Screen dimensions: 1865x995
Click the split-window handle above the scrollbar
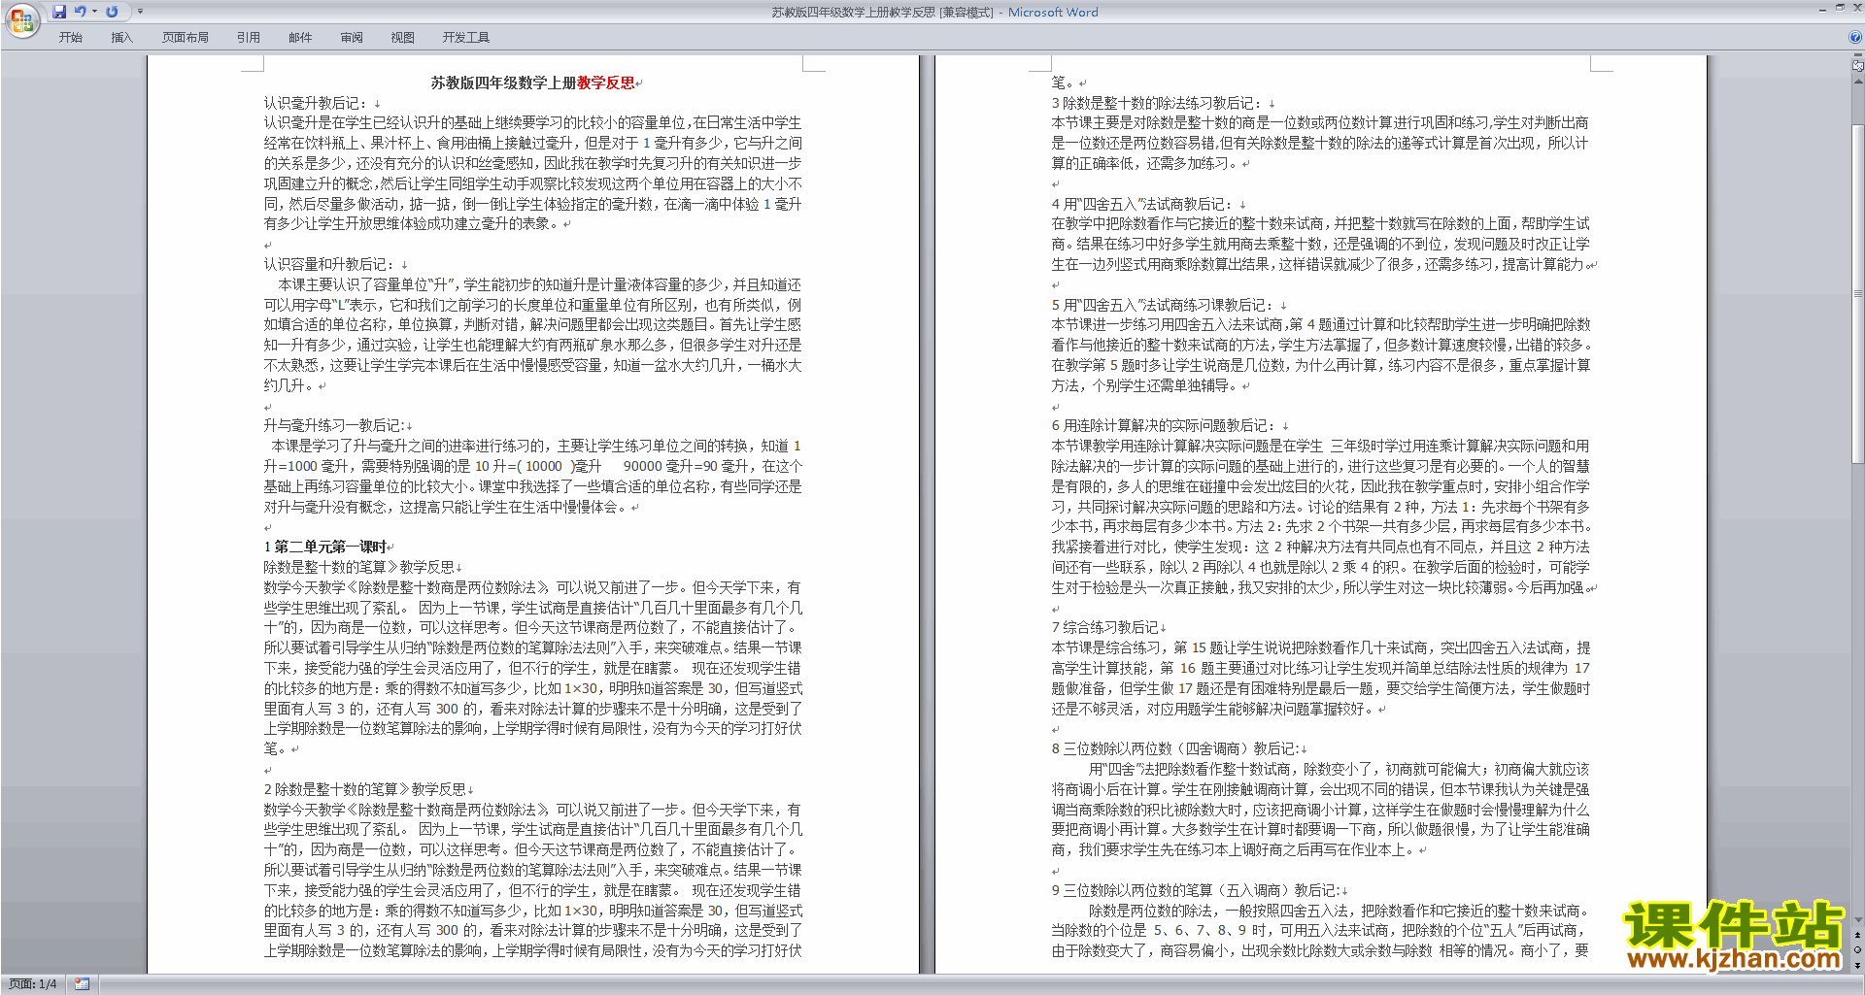pos(1858,56)
